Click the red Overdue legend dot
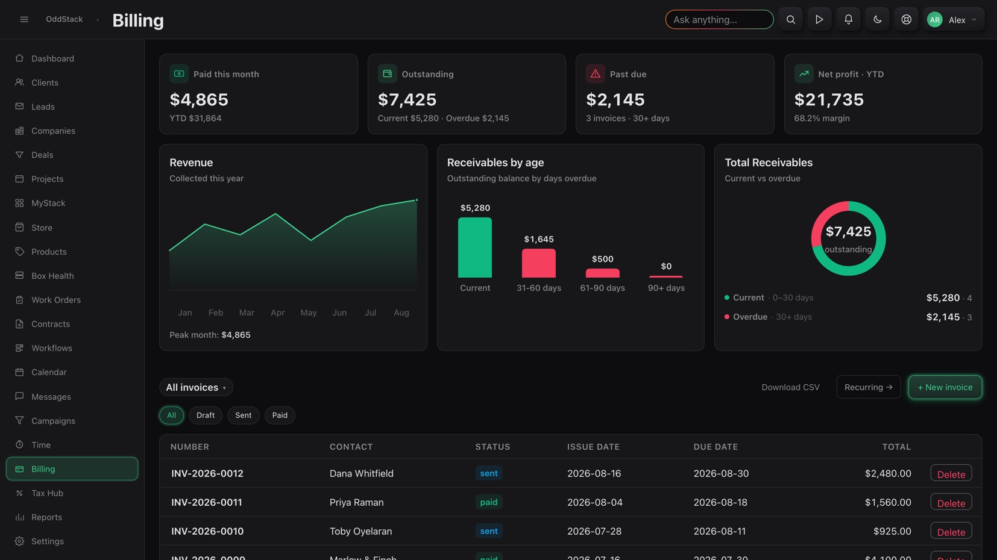 click(727, 317)
